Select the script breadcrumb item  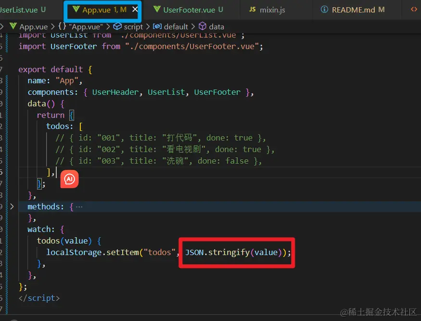[x=128, y=26]
